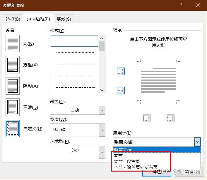Click the page preview diagram
Image resolution: width=207 pixels, height=180 pixels.
coord(159,81)
